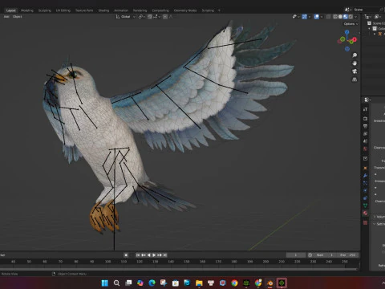Select solid viewport shading
385x289 pixels.
coord(340,17)
